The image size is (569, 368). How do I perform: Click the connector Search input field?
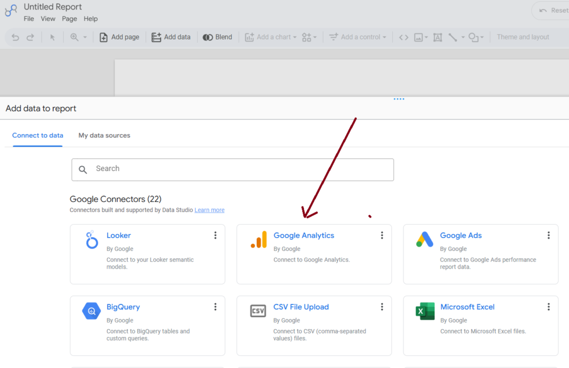coord(233,169)
